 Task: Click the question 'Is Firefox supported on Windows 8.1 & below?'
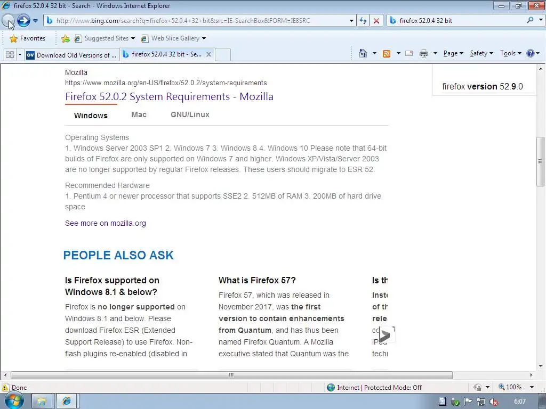[112, 286]
